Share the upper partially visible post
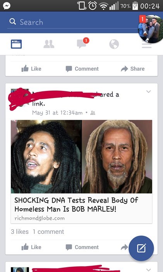 click(x=132, y=69)
